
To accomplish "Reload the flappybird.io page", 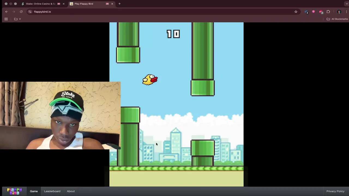I will click(21, 12).
